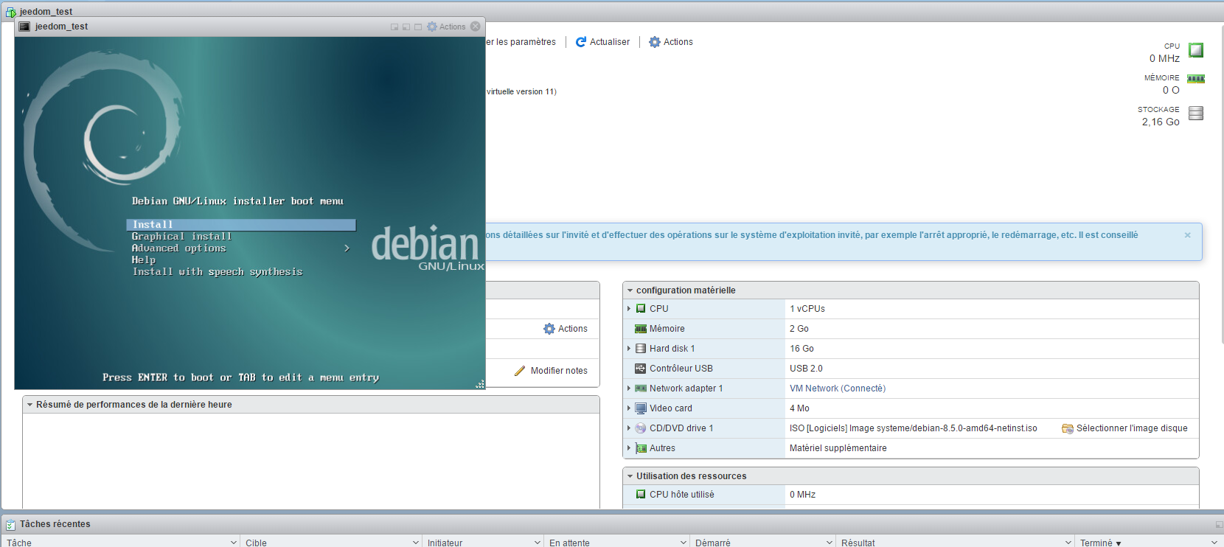The width and height of the screenshot is (1224, 547).
Task: Click the jeedom_test VM icon in page header
Action: tap(11, 12)
